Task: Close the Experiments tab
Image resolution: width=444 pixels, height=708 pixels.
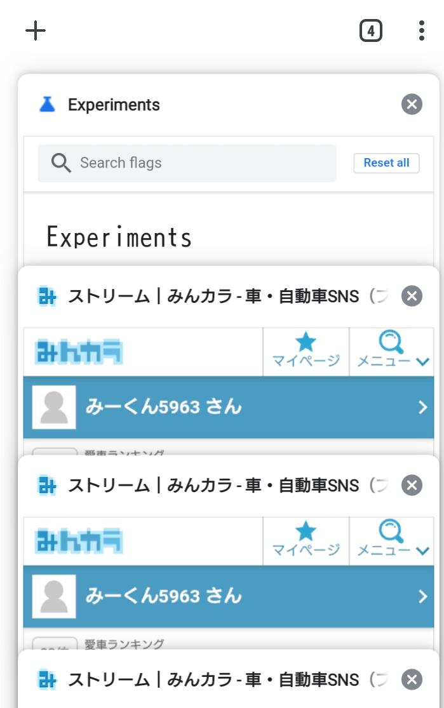Action: click(x=412, y=104)
